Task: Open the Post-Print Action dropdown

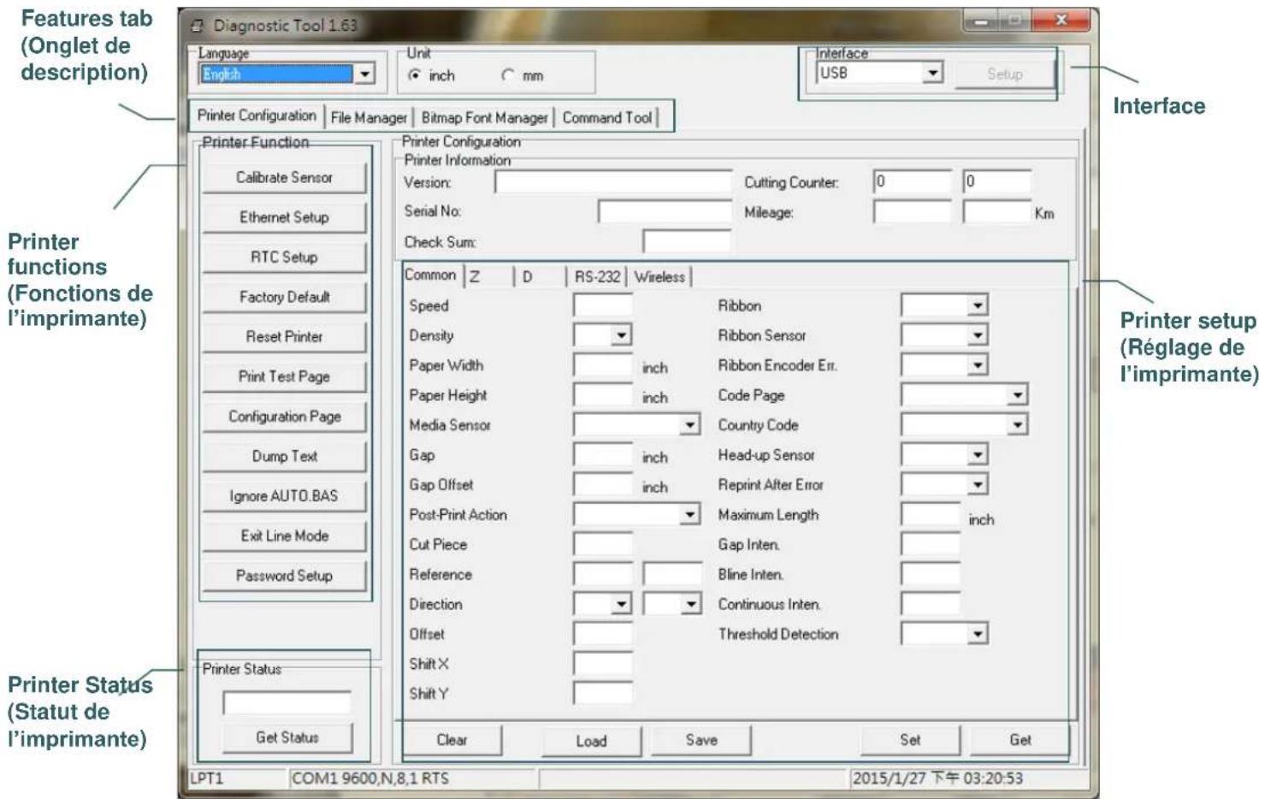Action: click(690, 515)
